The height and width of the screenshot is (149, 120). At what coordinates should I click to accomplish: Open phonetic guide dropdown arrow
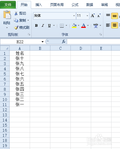(100, 26)
